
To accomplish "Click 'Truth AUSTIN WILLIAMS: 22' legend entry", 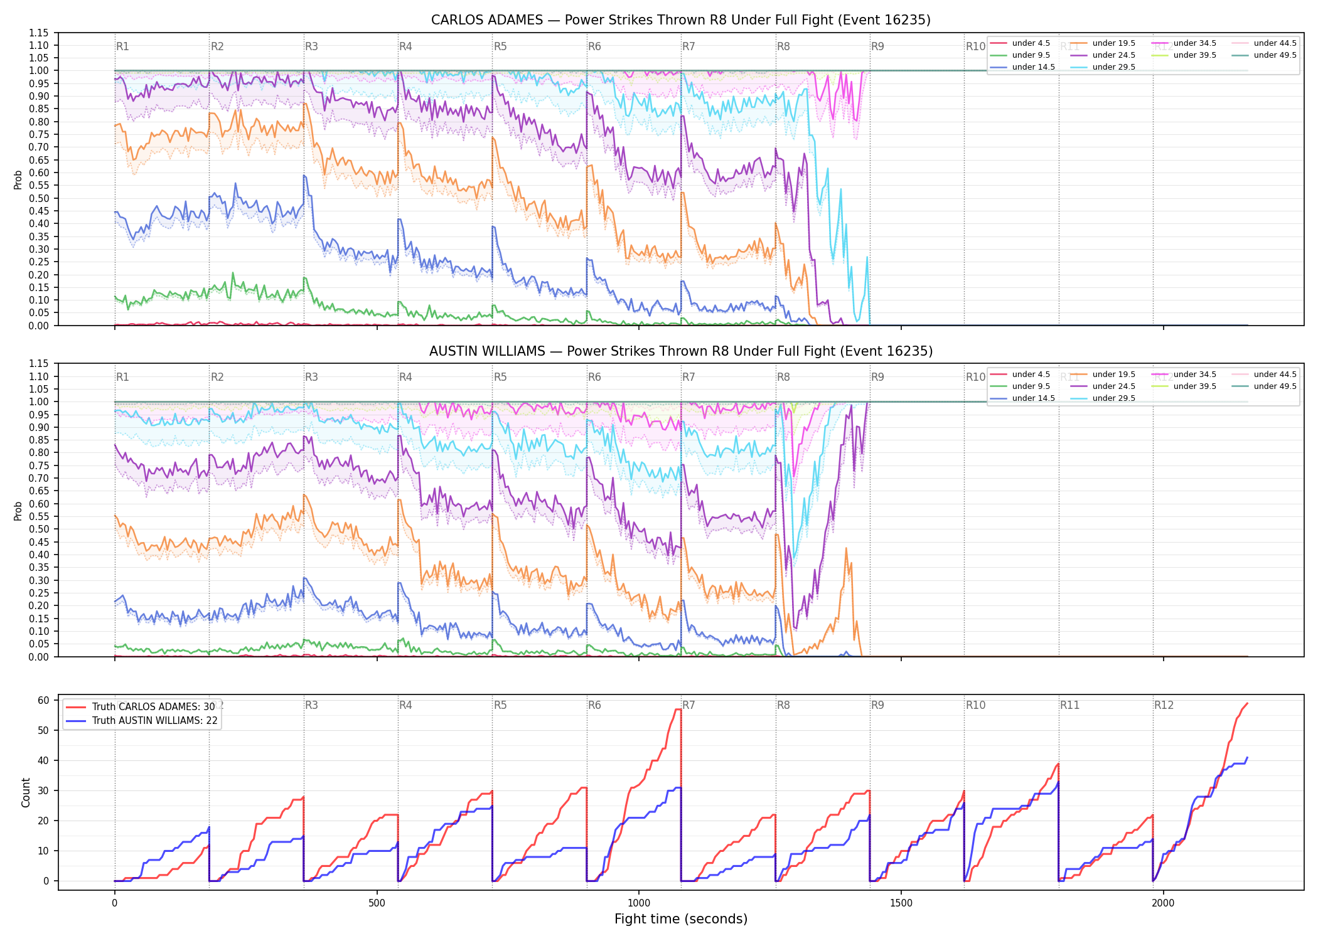I will coord(142,721).
